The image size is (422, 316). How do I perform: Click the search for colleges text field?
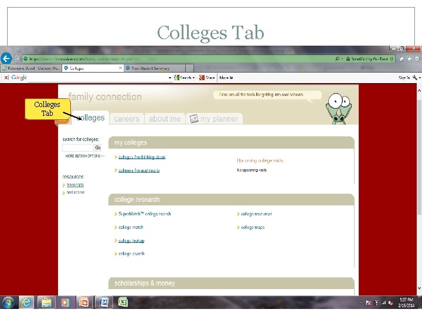click(78, 147)
